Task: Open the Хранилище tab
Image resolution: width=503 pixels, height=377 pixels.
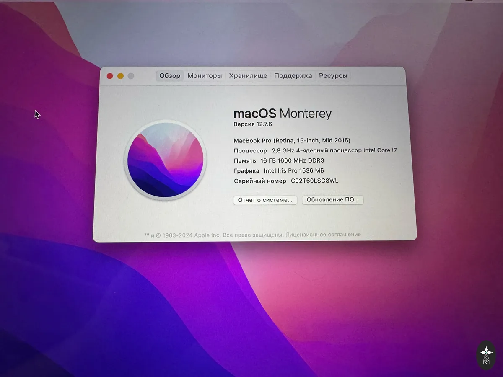Action: 248,76
